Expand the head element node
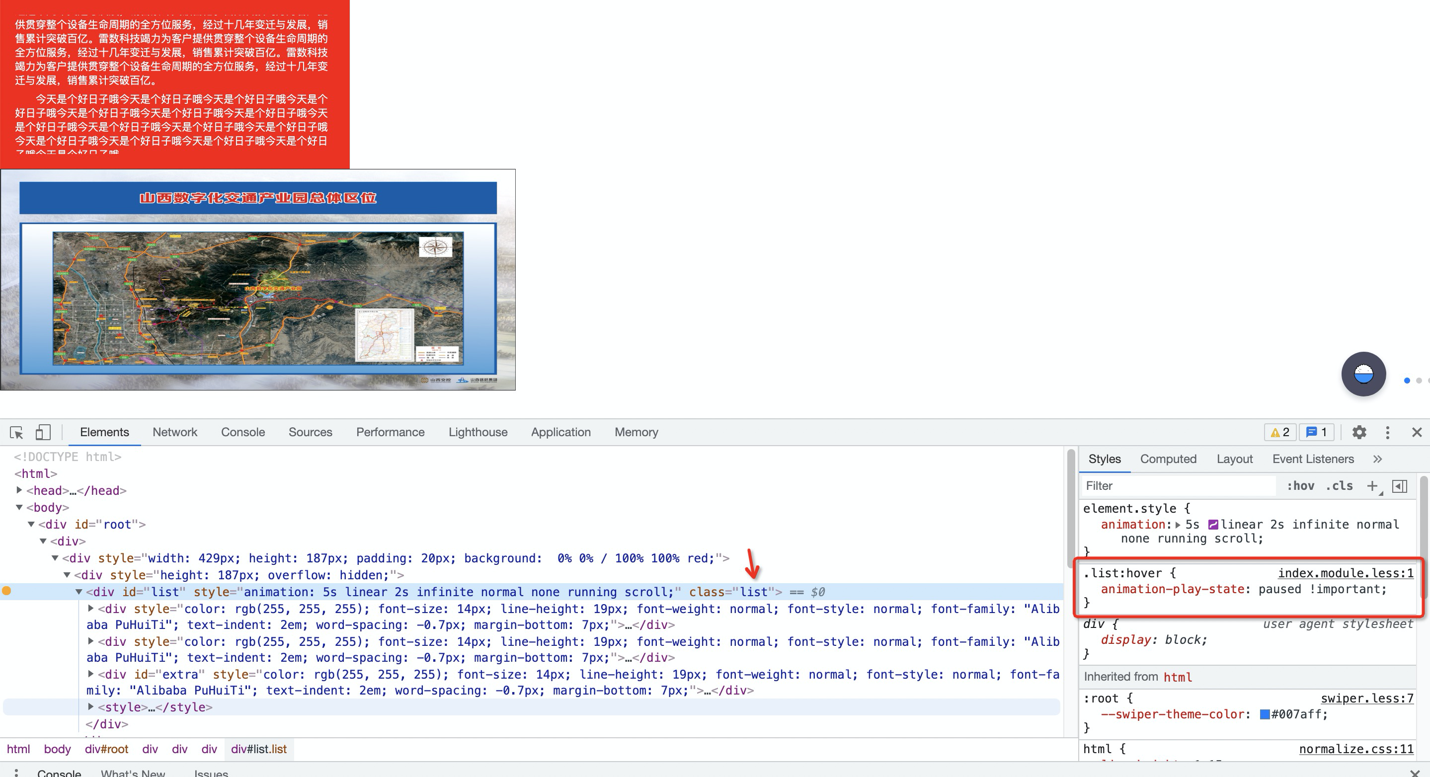1430x777 pixels. click(x=19, y=490)
